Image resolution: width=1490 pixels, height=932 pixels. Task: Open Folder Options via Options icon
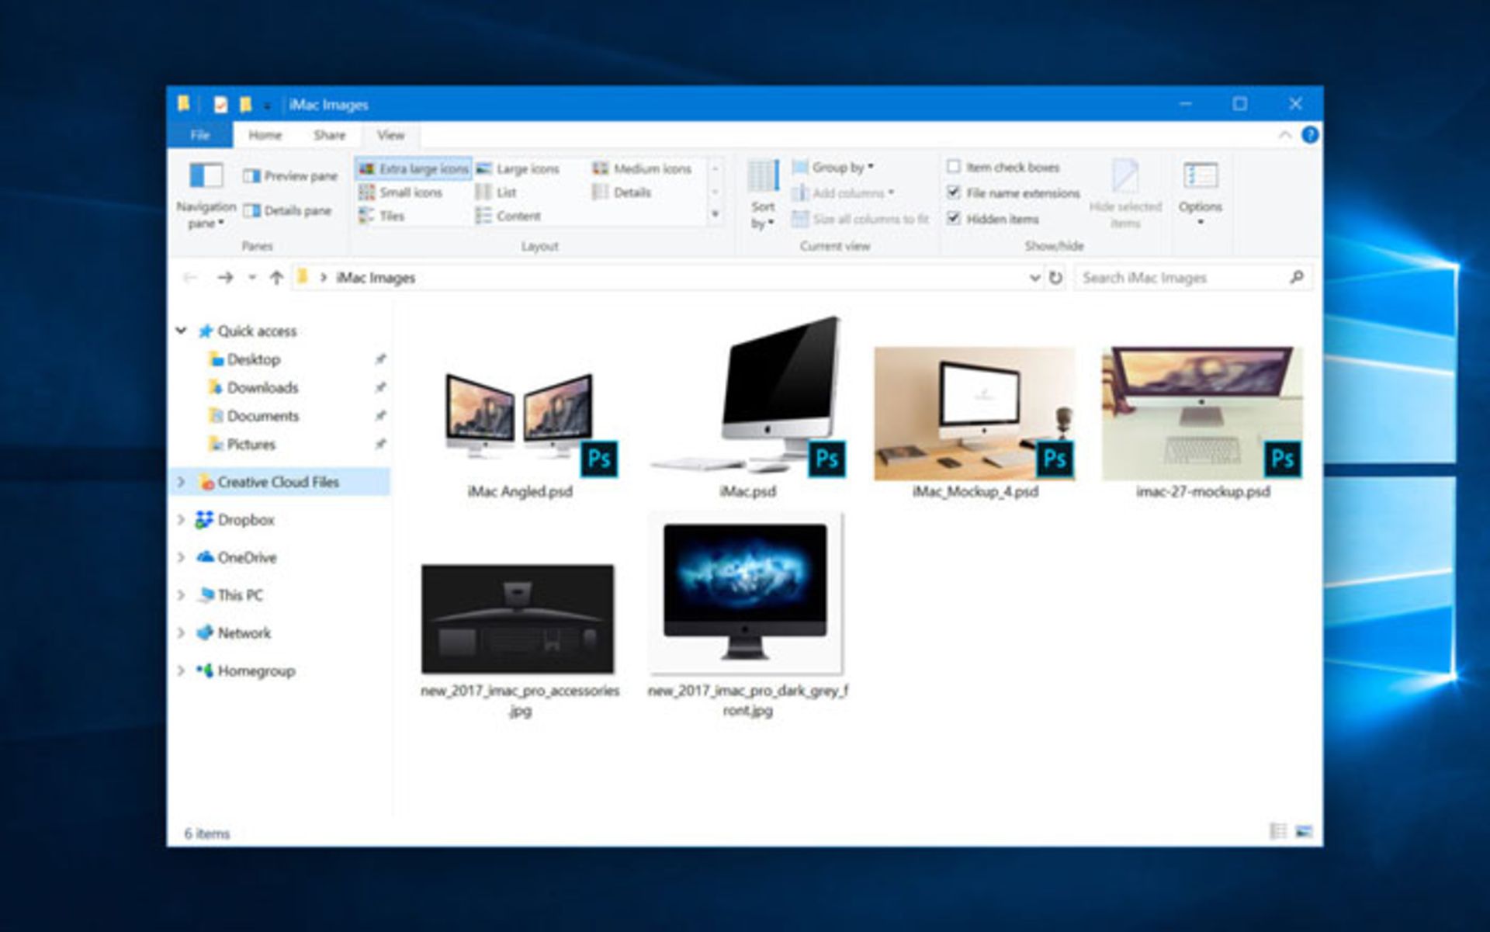pos(1200,178)
